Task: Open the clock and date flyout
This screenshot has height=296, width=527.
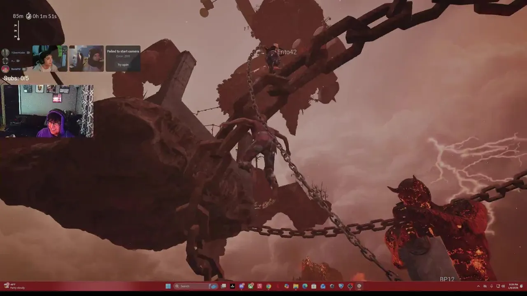Action: tap(513, 286)
